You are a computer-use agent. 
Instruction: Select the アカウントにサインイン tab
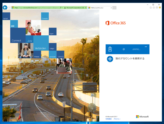100,8
